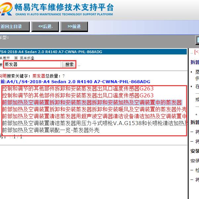The height and width of the screenshot is (199, 199).
Task: Open result 用压力斗式喷枪V.A.G1538 cleaning
Action: [x=94, y=123]
